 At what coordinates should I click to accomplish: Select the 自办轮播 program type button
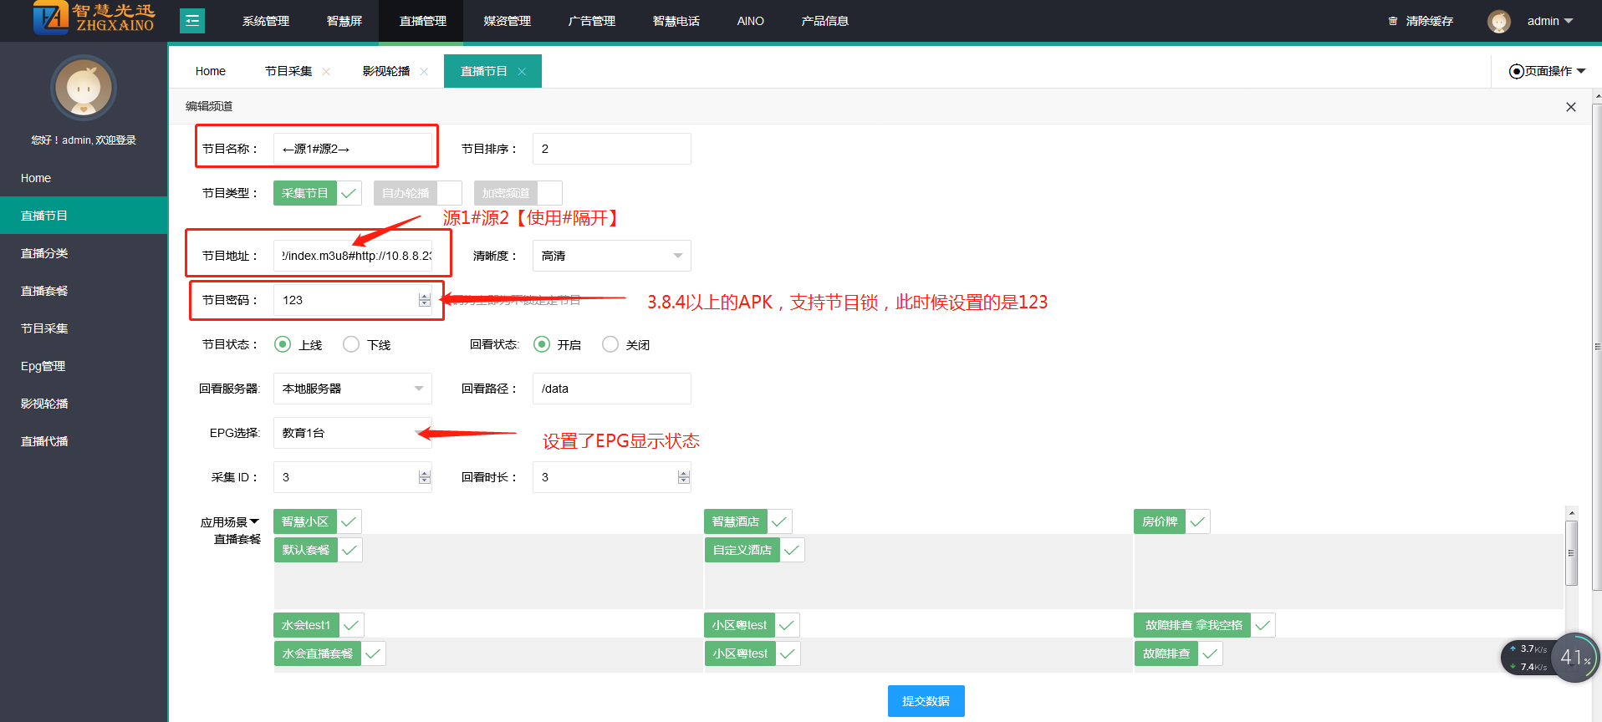pyautogui.click(x=406, y=193)
